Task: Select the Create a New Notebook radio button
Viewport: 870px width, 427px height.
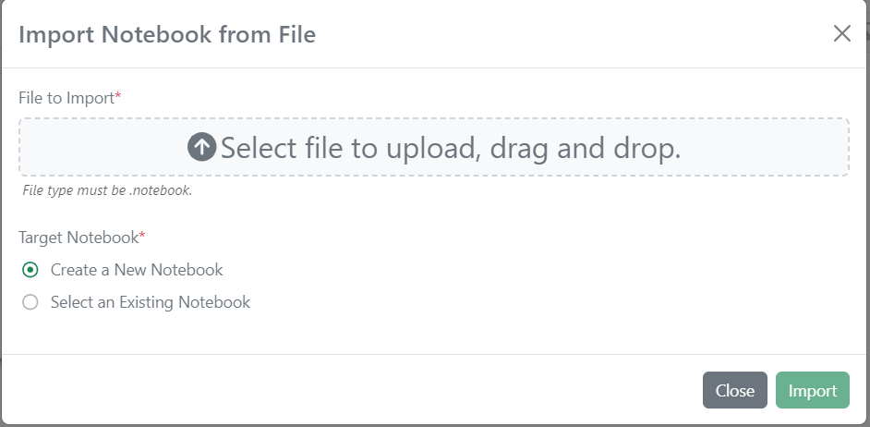Action: (x=30, y=270)
